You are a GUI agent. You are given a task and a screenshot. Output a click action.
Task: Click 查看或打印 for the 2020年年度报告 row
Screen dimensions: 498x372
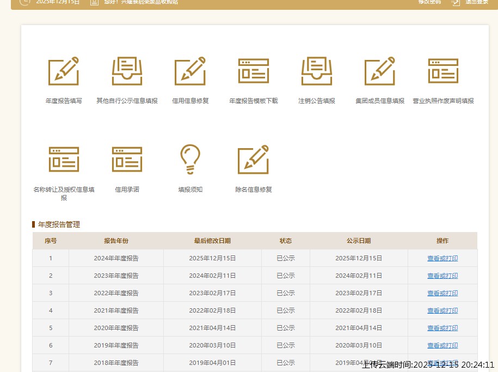pyautogui.click(x=442, y=328)
